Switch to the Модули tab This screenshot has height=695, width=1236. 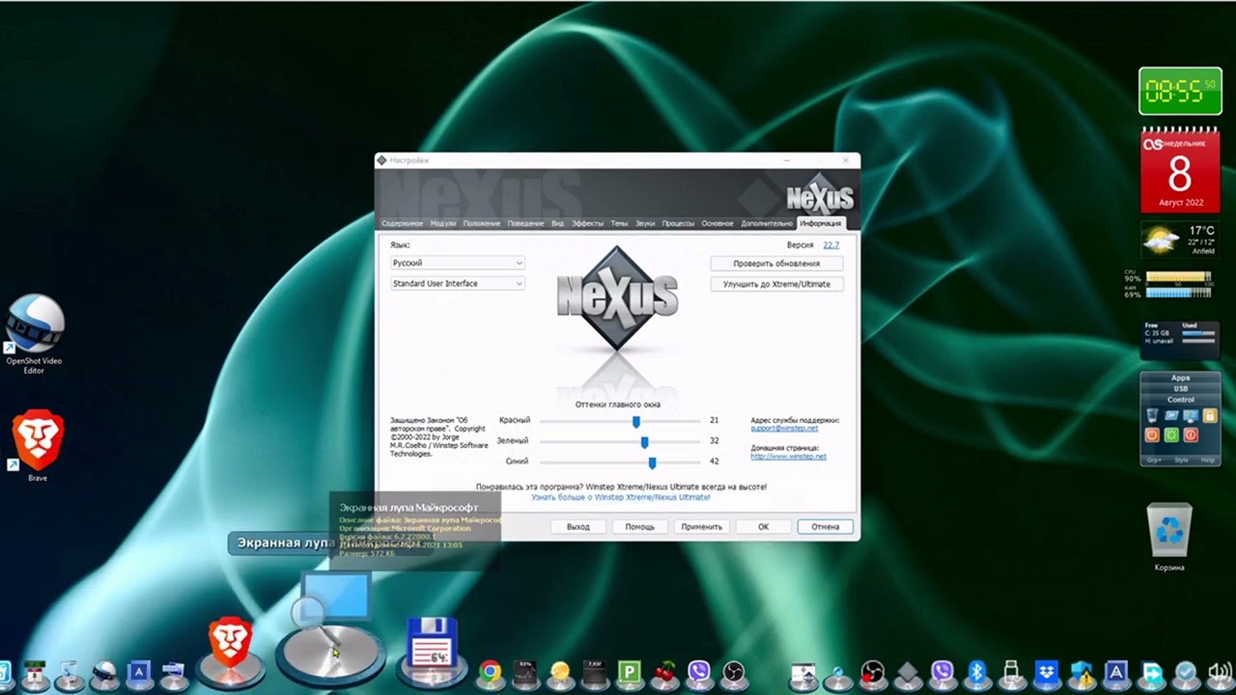[x=443, y=223]
